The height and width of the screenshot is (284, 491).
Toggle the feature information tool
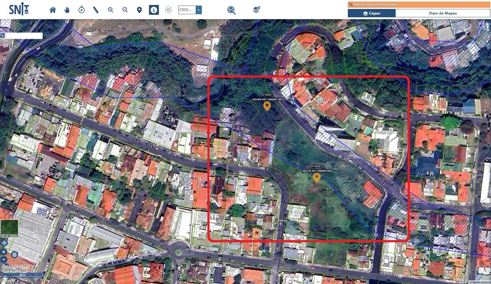[x=154, y=10]
